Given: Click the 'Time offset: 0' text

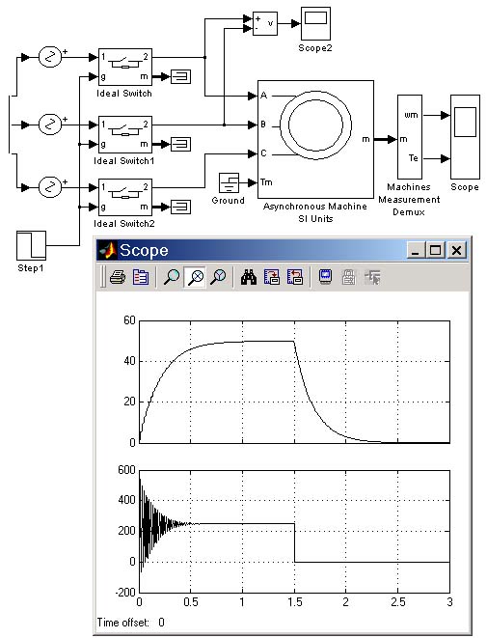Looking at the screenshot, I should (x=131, y=623).
